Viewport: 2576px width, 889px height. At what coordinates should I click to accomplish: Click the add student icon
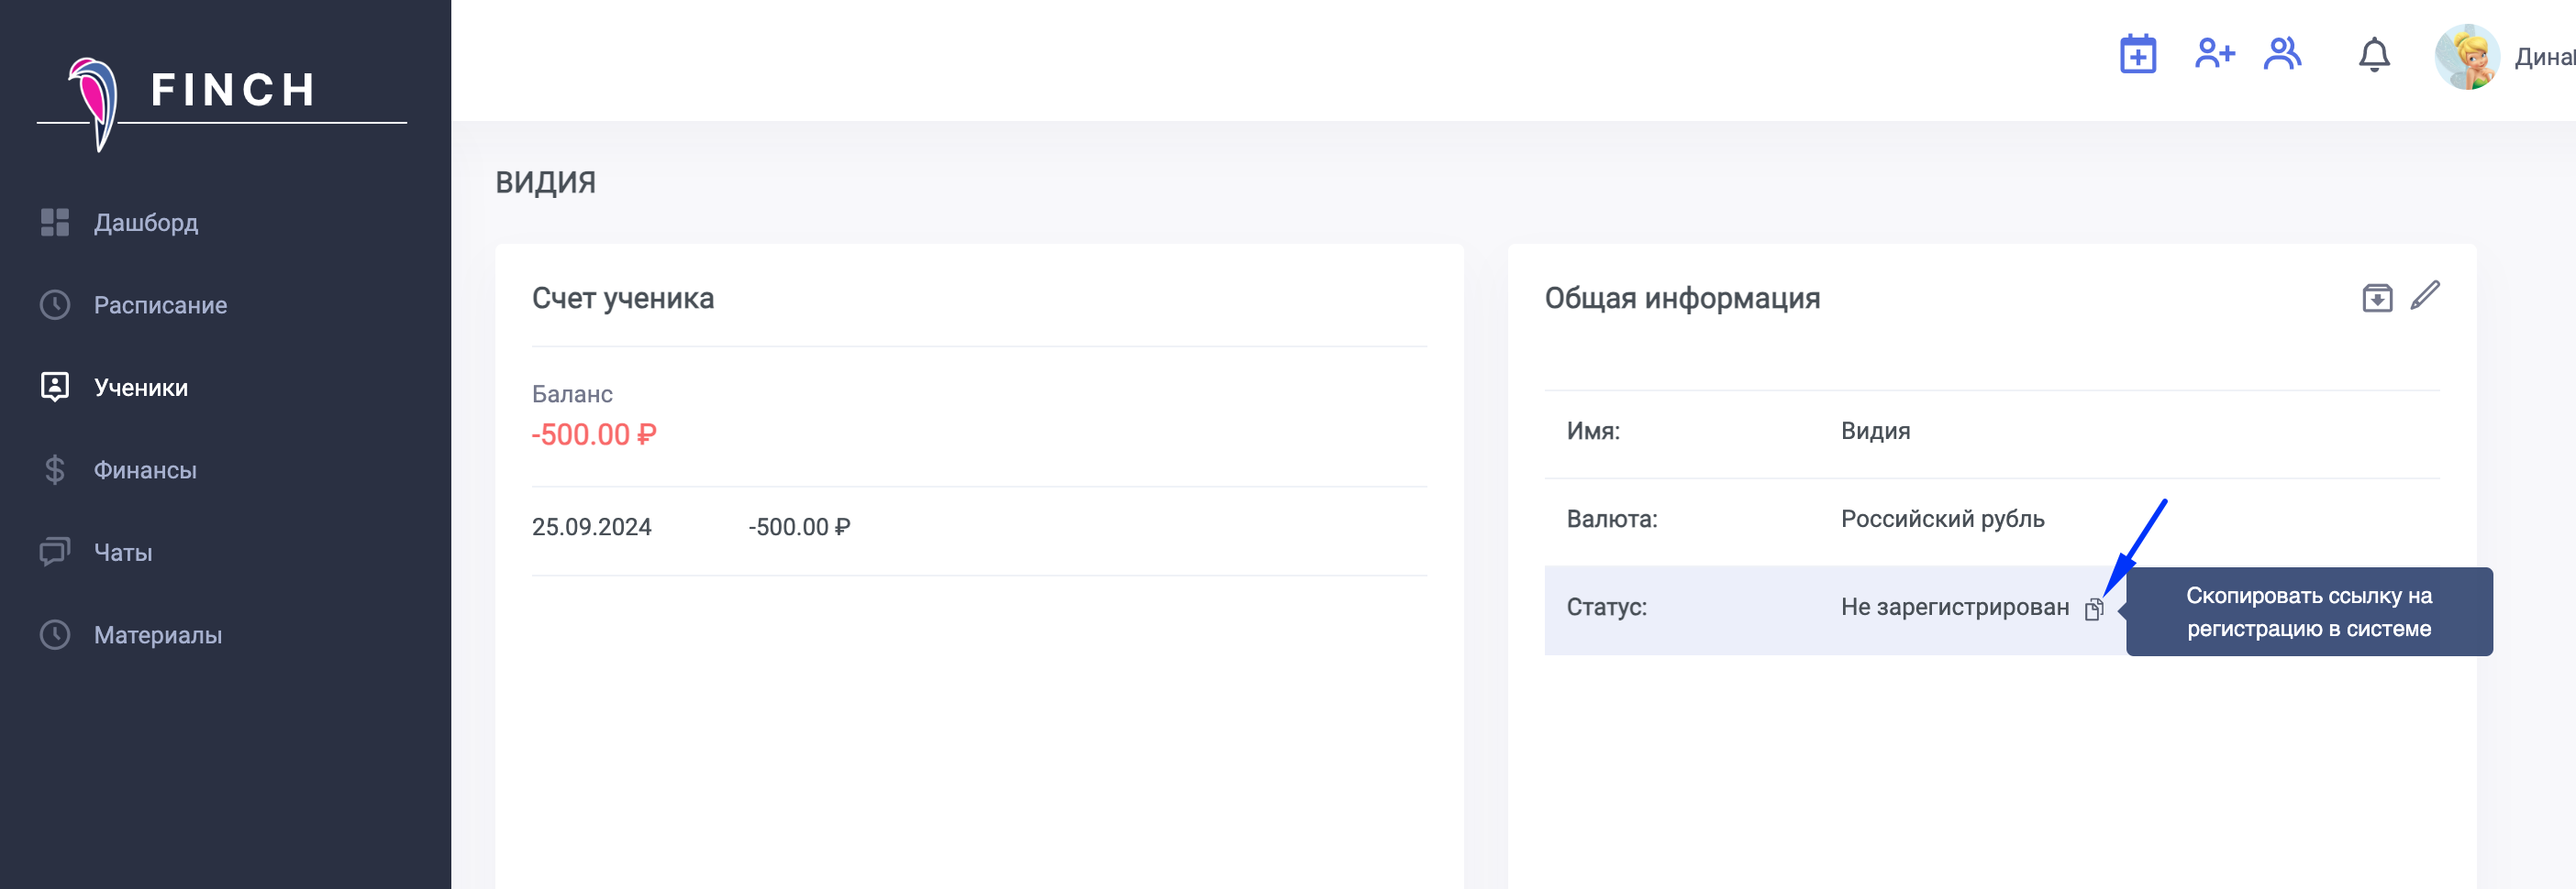pos(2213,54)
